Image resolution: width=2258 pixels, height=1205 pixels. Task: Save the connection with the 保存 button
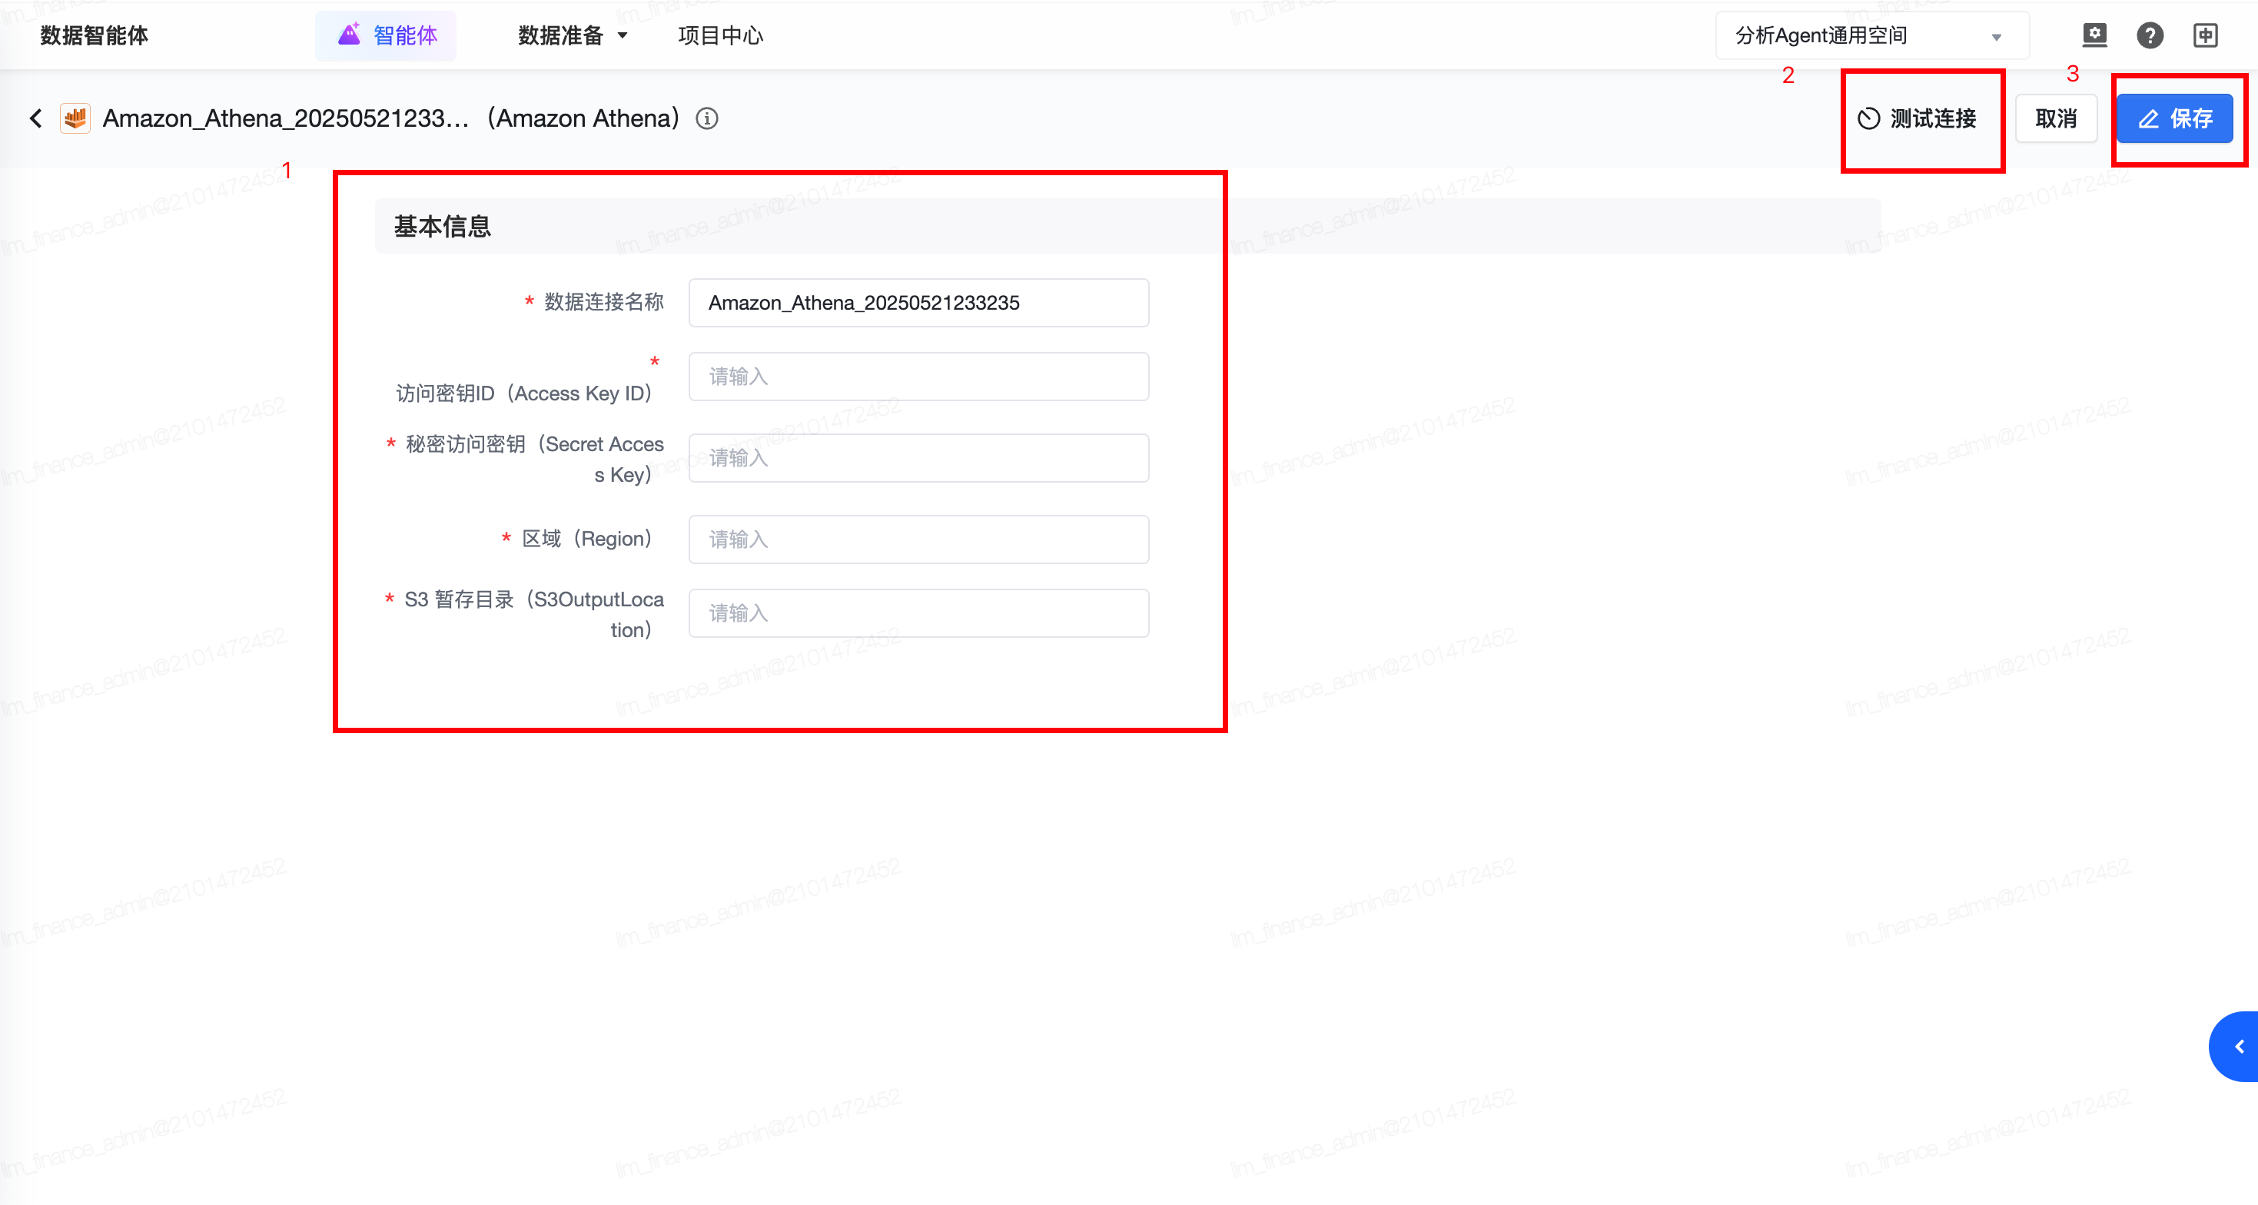click(x=2175, y=118)
